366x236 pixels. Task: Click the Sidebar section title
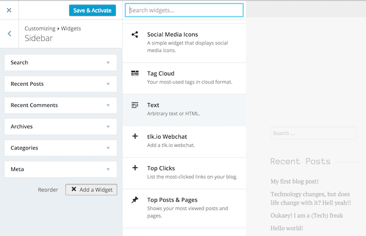pyautogui.click(x=39, y=38)
